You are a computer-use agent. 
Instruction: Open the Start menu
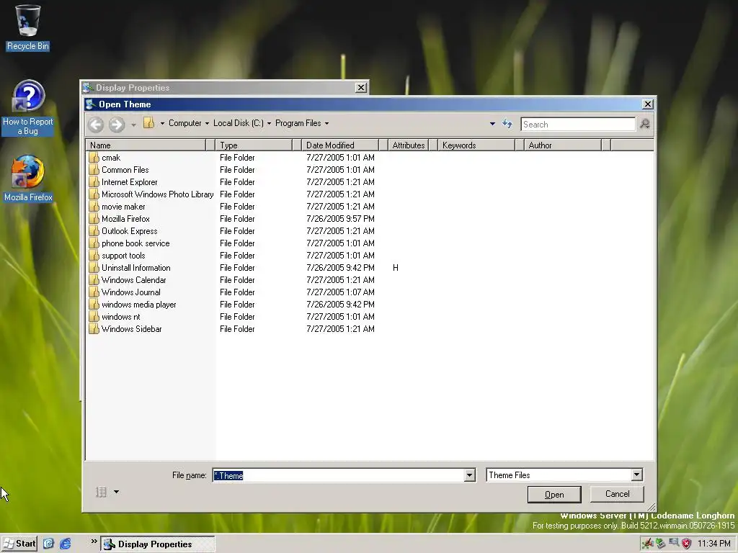(x=19, y=544)
